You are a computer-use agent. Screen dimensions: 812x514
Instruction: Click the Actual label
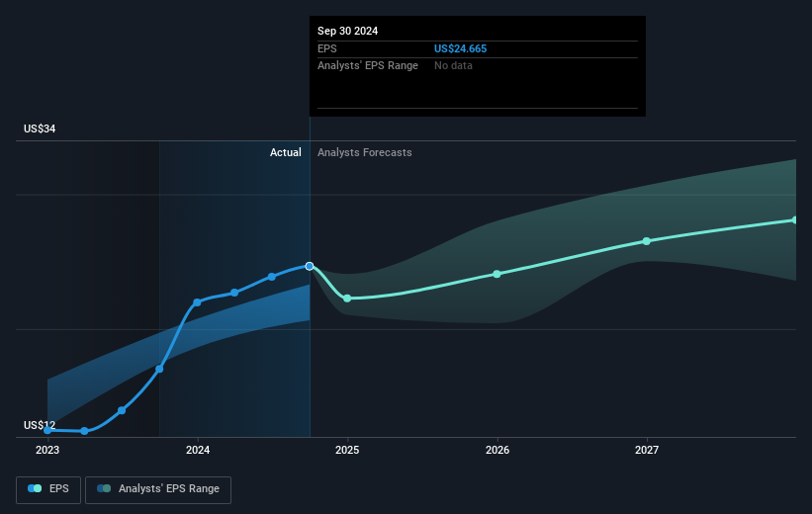click(x=286, y=152)
